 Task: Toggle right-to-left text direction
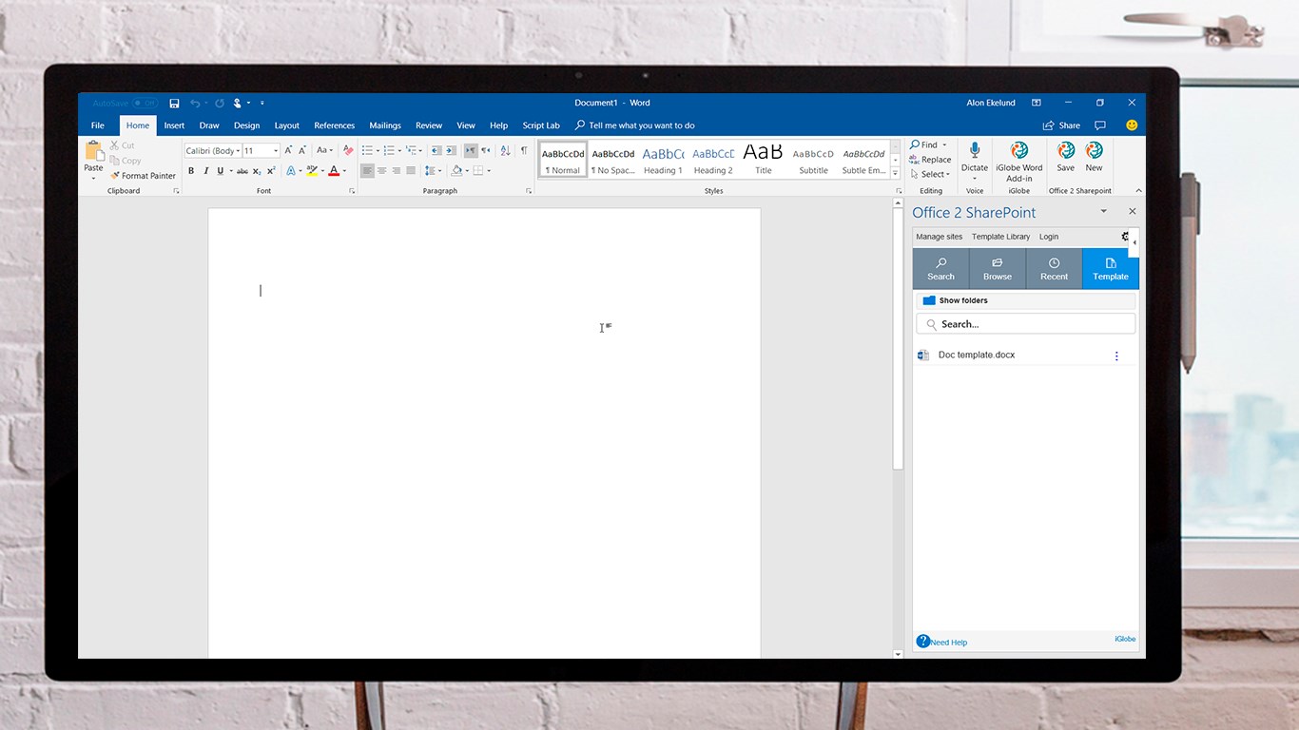coord(485,150)
